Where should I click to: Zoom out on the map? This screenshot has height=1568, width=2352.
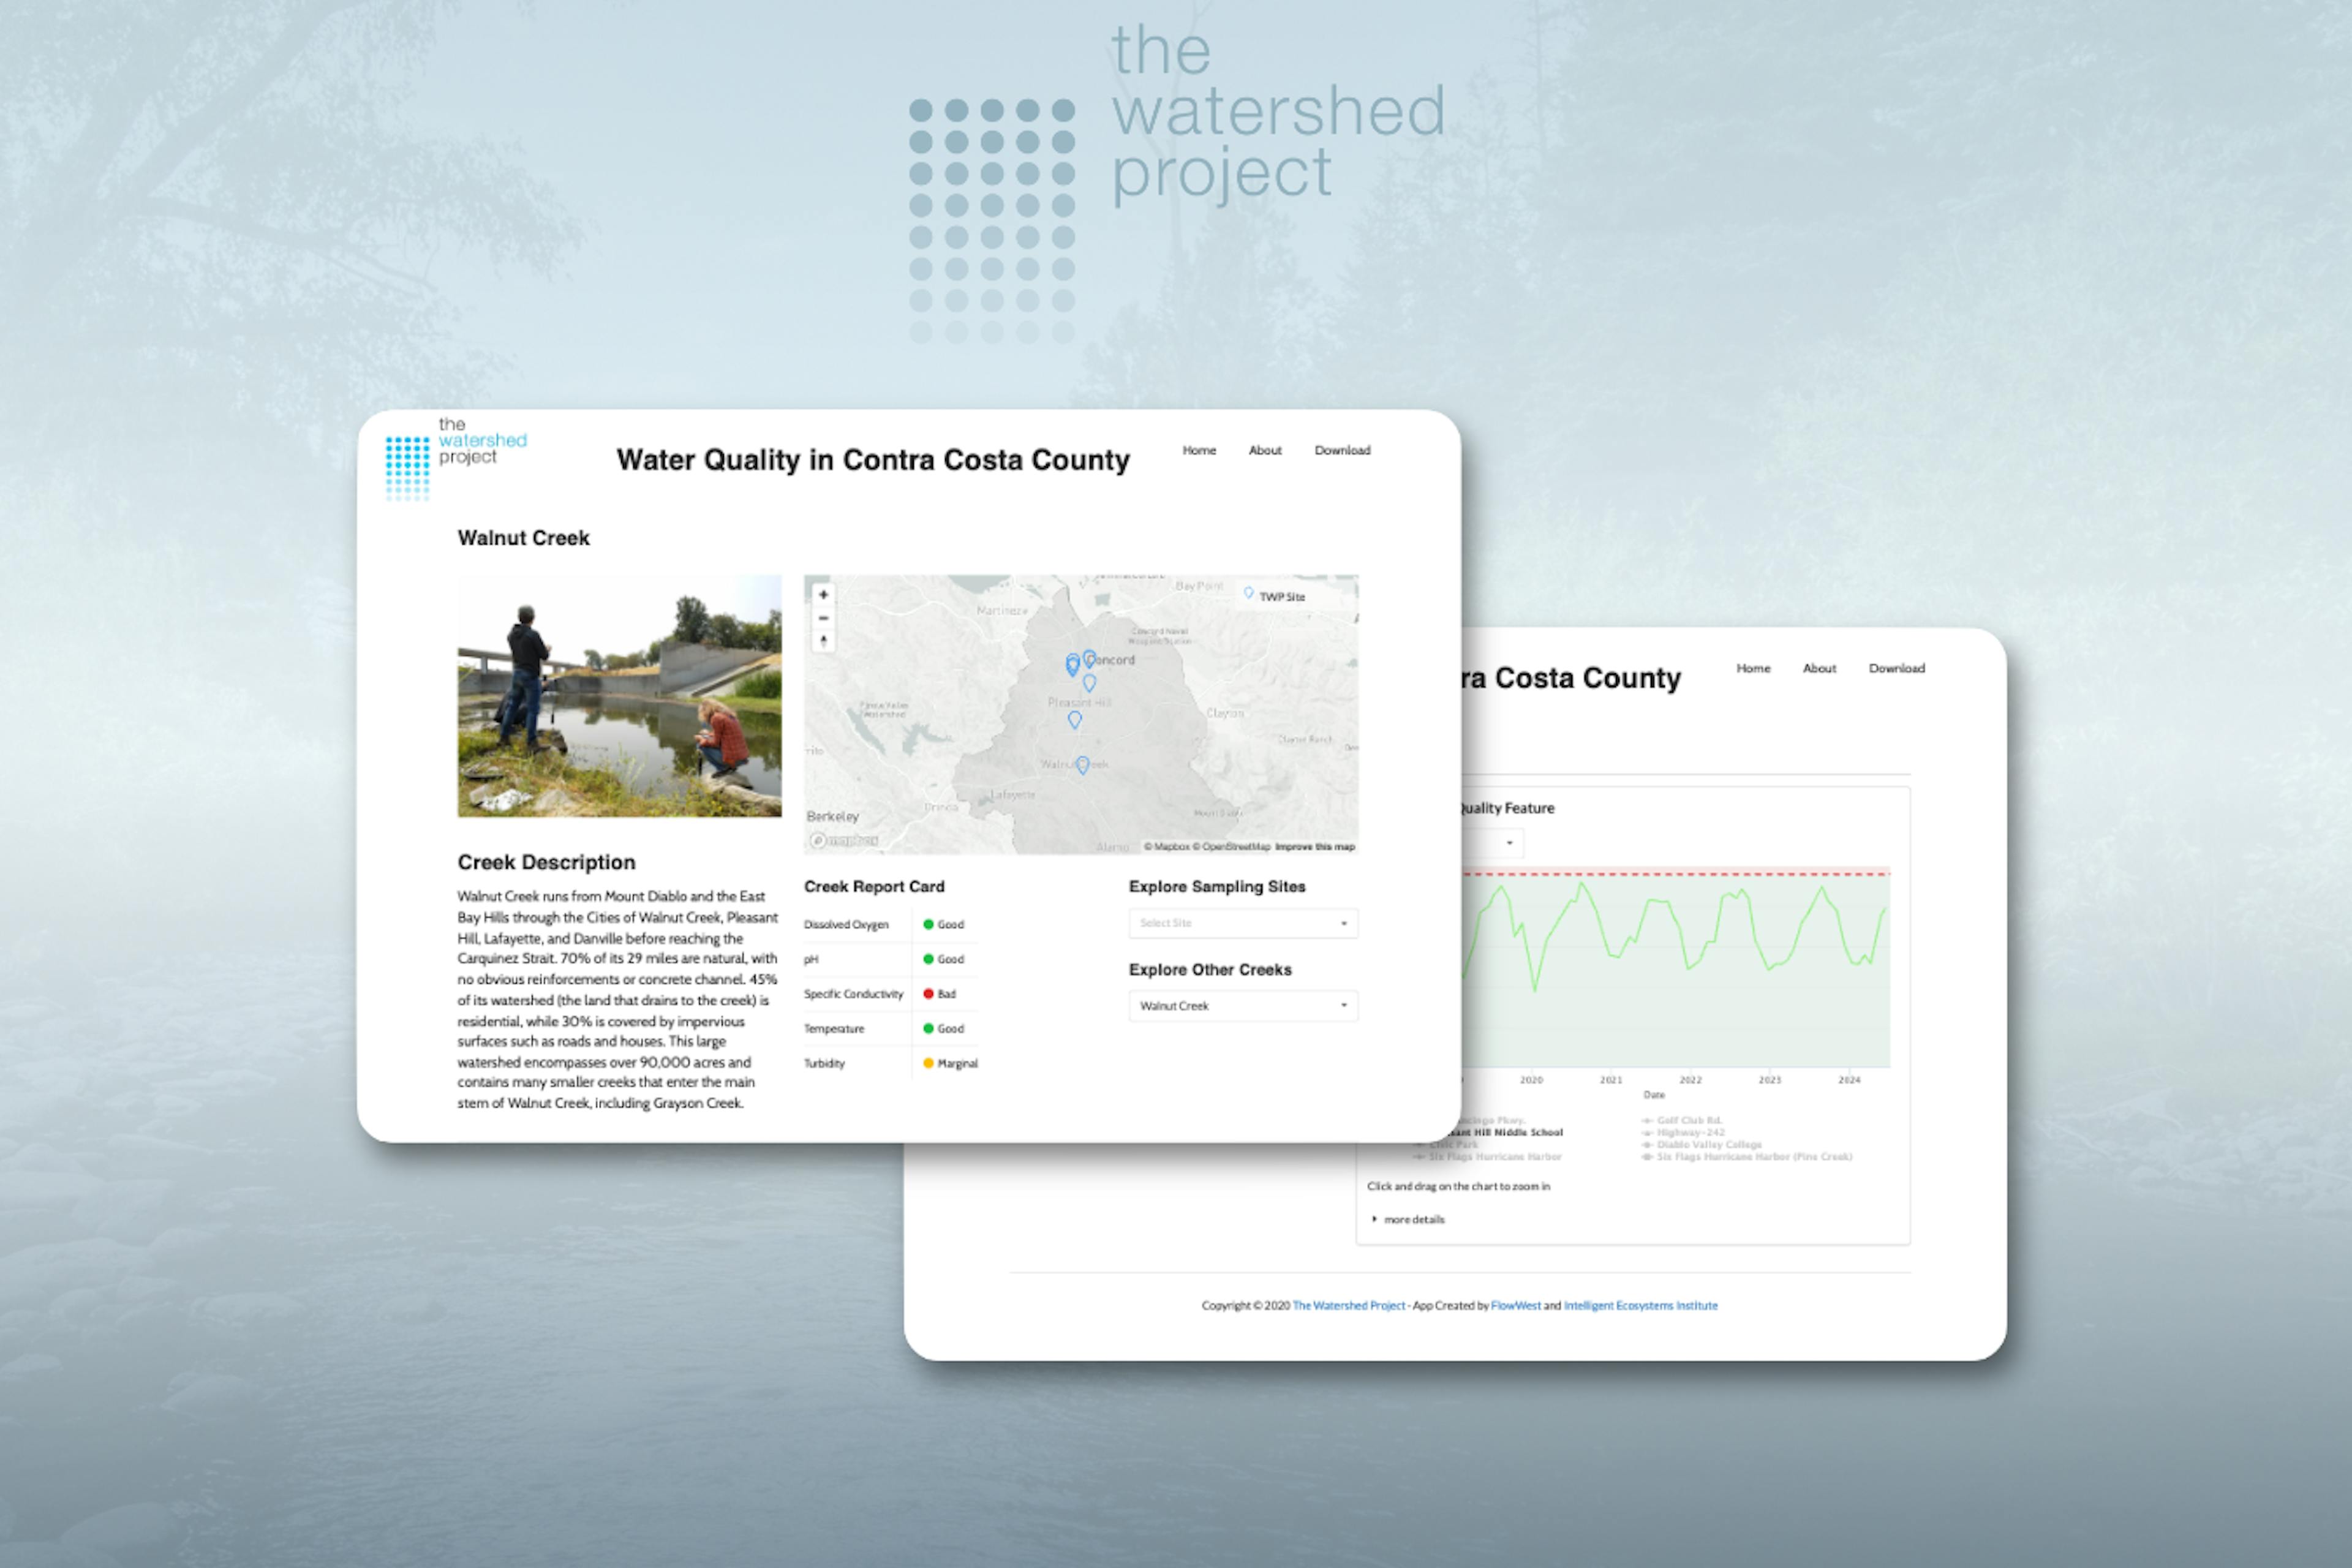click(x=823, y=618)
